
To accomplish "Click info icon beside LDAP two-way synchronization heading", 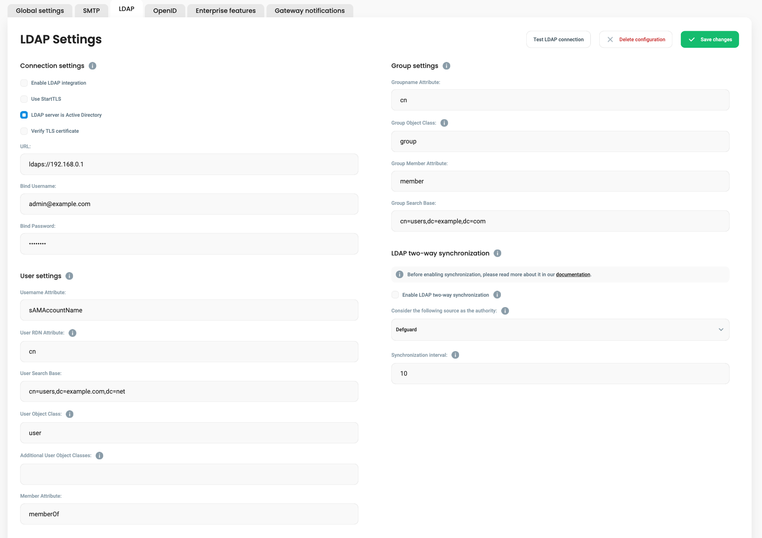I will coord(497,253).
